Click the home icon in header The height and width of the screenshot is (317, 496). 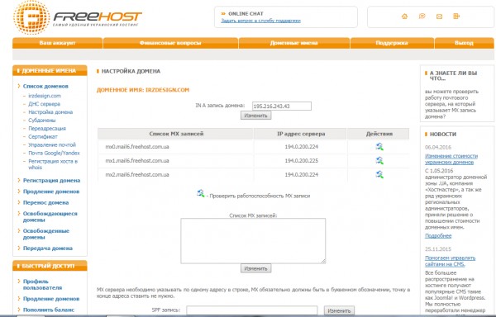point(404,17)
